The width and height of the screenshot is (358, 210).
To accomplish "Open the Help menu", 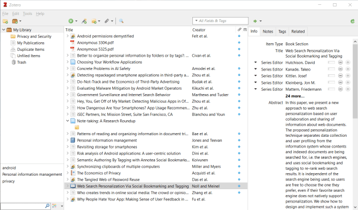I will point(40,14).
